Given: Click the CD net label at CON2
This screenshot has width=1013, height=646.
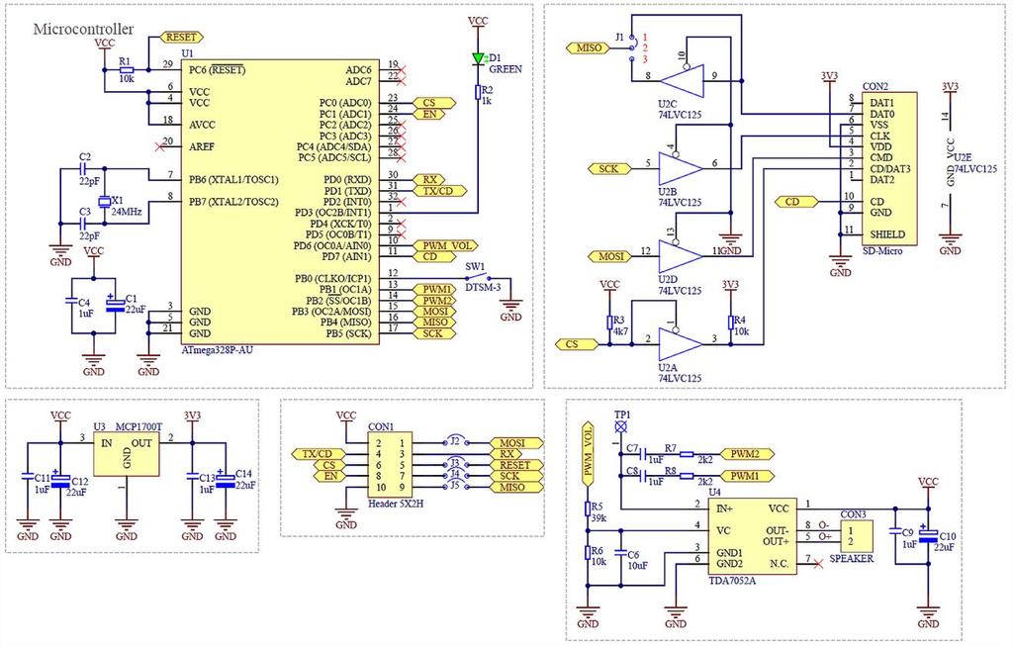Looking at the screenshot, I should (x=796, y=202).
